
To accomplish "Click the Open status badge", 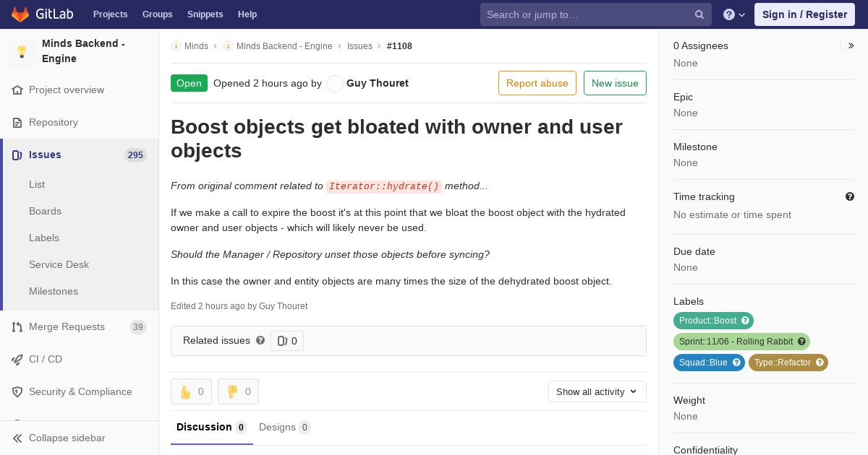I will coord(189,83).
